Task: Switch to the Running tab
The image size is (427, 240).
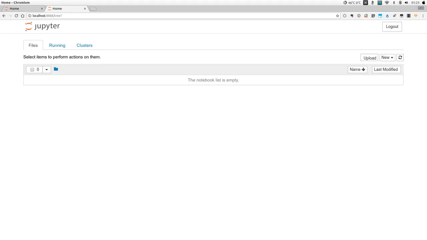Action: point(57,45)
